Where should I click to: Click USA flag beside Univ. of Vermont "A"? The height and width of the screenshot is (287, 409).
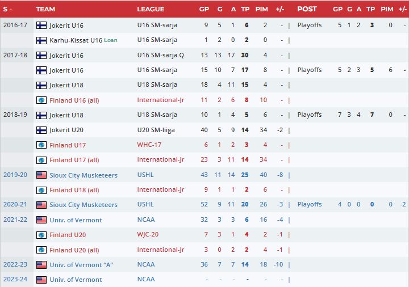(41, 264)
